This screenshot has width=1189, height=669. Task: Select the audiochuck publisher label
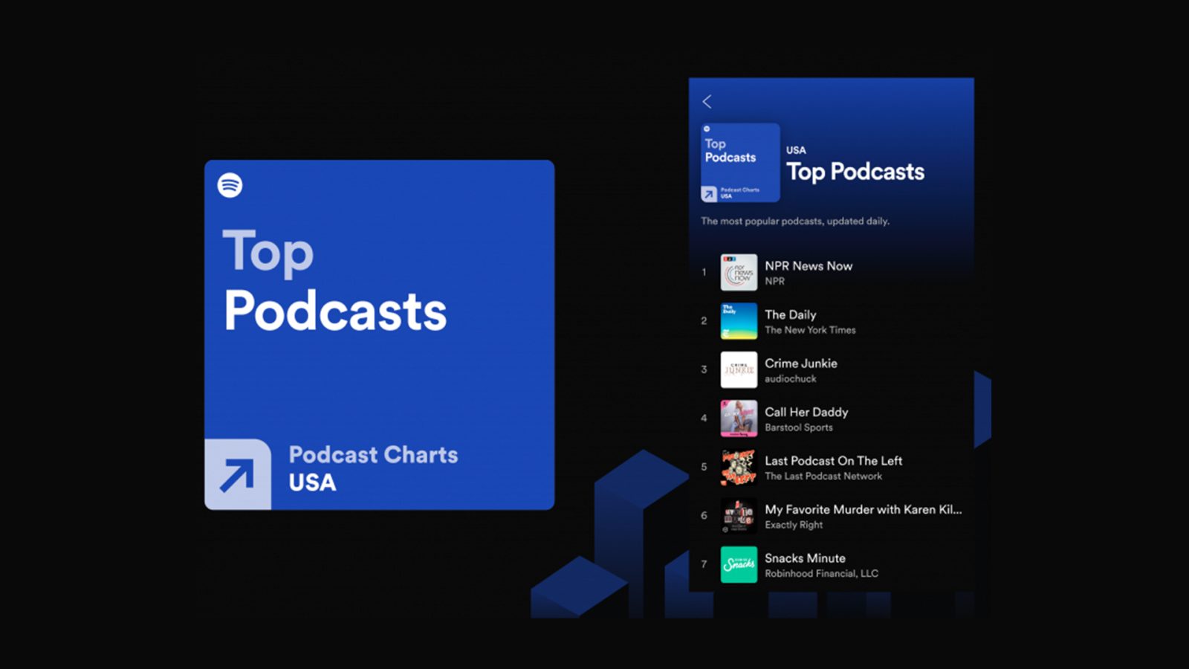[791, 379]
